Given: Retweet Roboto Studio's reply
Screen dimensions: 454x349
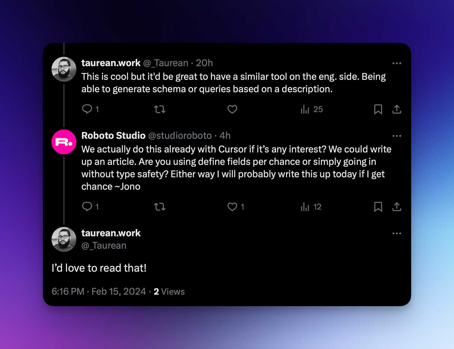Looking at the screenshot, I should pos(160,207).
